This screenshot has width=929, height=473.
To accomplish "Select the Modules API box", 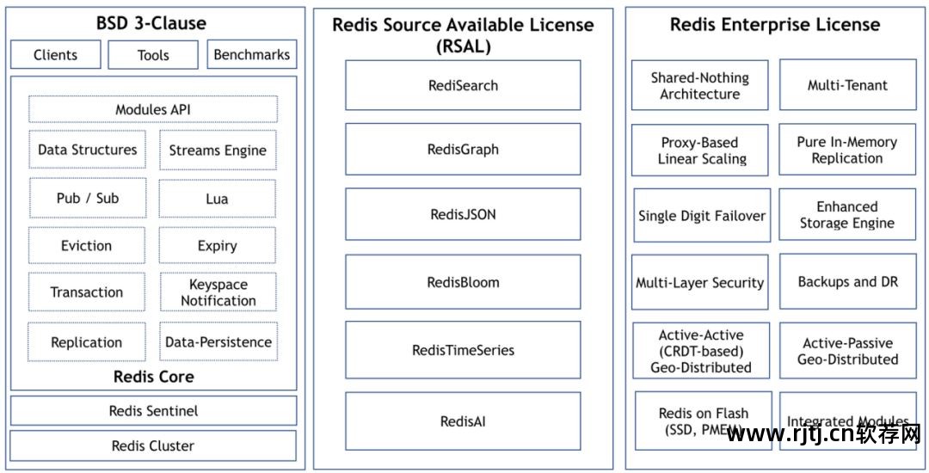I will [153, 109].
